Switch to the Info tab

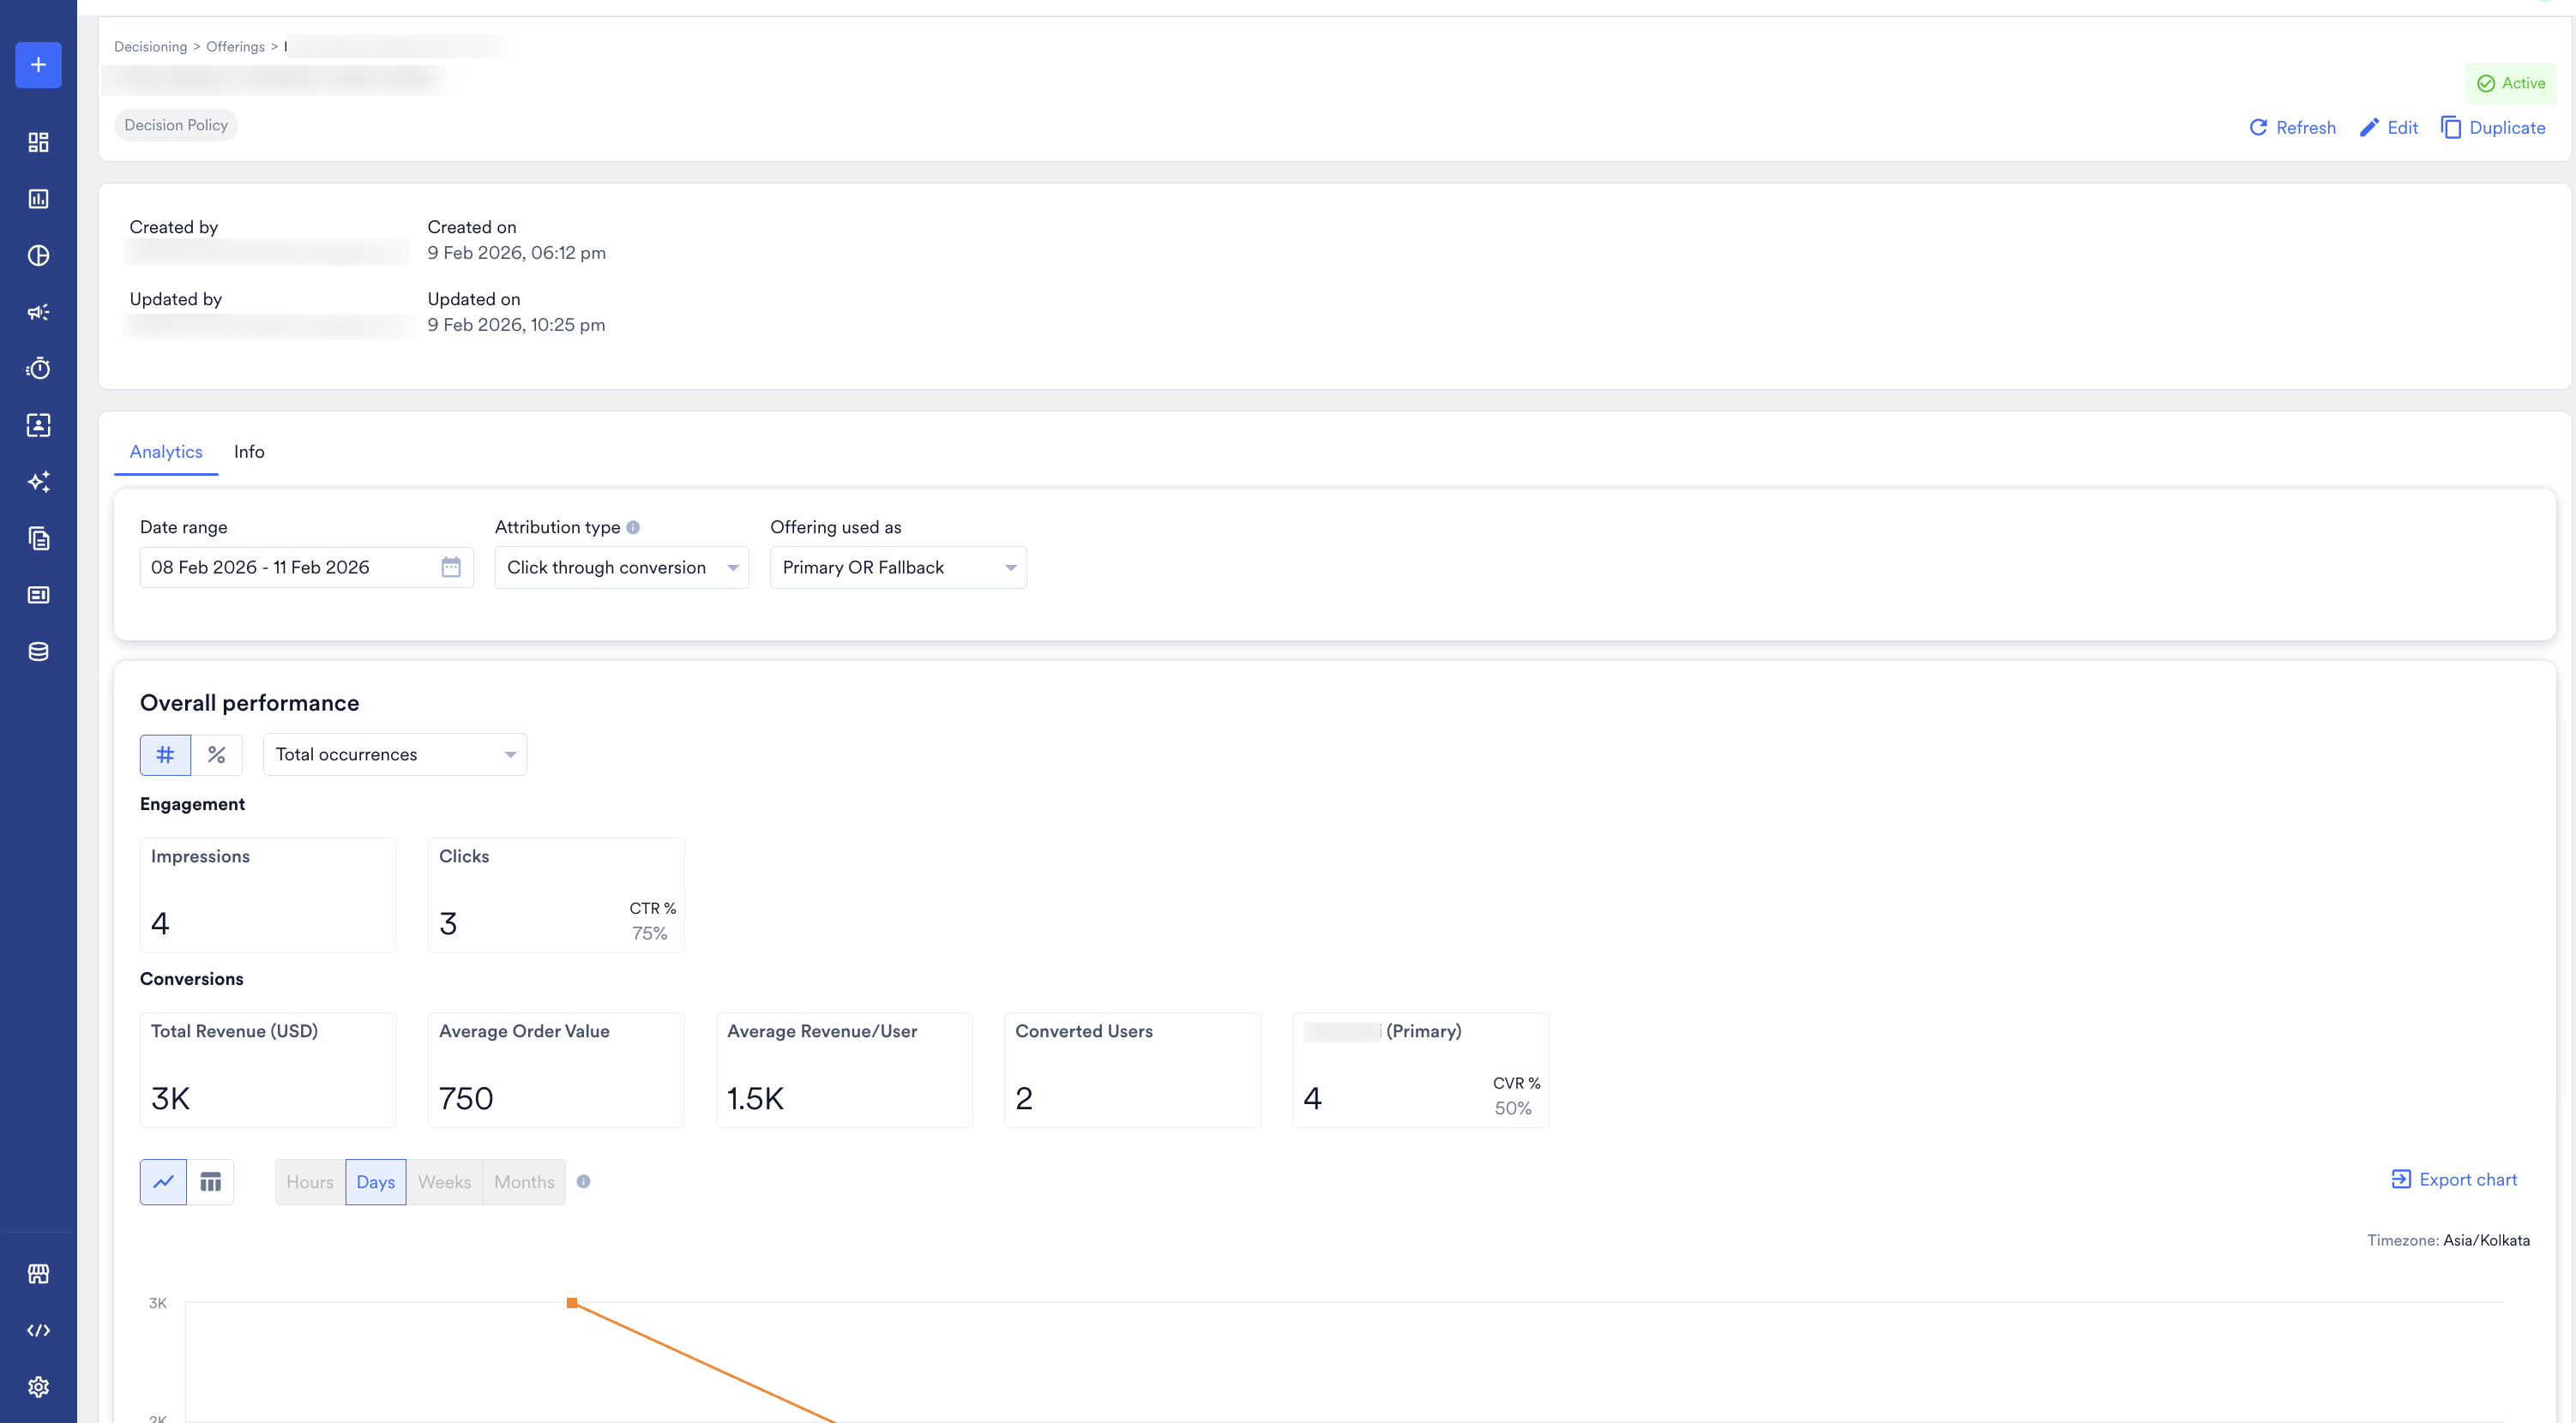pos(248,451)
